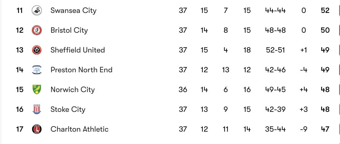Click Norwich City's 36 matches played value
This screenshot has width=340, height=144.
click(183, 90)
